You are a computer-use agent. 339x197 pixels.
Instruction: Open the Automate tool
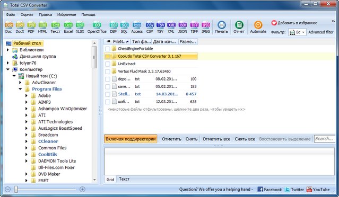(258, 28)
